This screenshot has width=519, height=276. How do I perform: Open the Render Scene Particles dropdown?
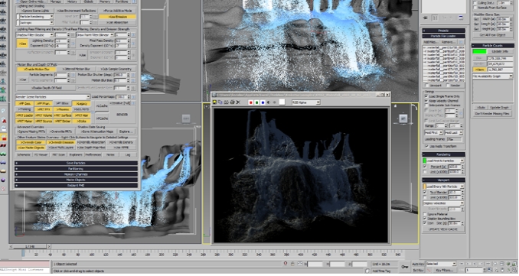click(53, 97)
